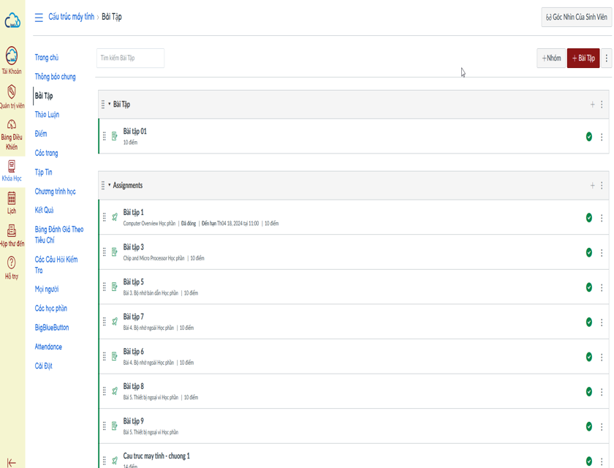Click the Hỗ trợ help icon
614x468 pixels.
tap(12, 263)
